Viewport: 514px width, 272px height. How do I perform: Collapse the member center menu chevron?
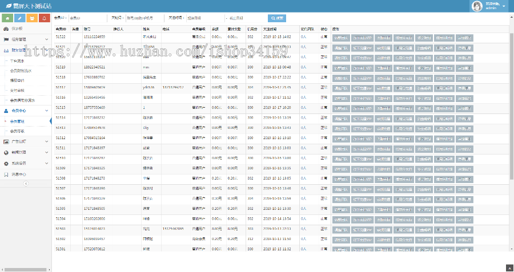pos(46,111)
